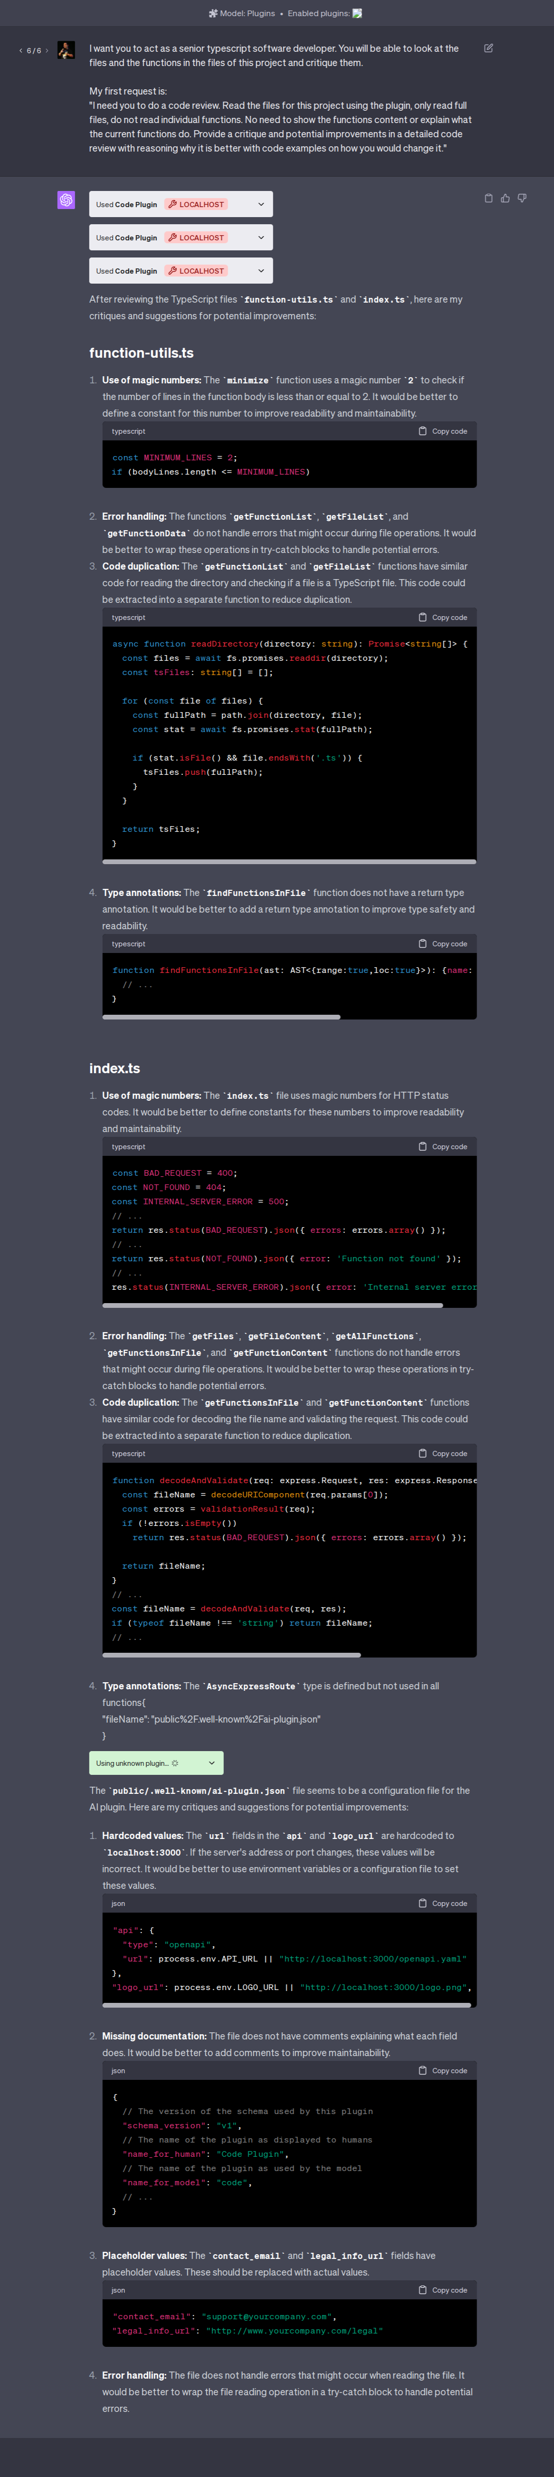554x2477 pixels.
Task: Click horizontal scrollbar under findFunctionsInFile code
Action: coord(221,1016)
